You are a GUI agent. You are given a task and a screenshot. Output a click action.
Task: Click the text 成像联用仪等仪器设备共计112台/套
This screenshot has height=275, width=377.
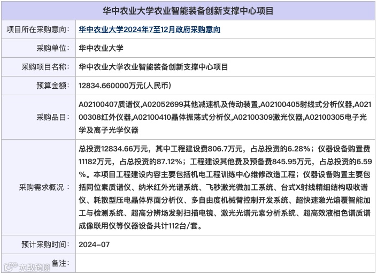coord(138,226)
